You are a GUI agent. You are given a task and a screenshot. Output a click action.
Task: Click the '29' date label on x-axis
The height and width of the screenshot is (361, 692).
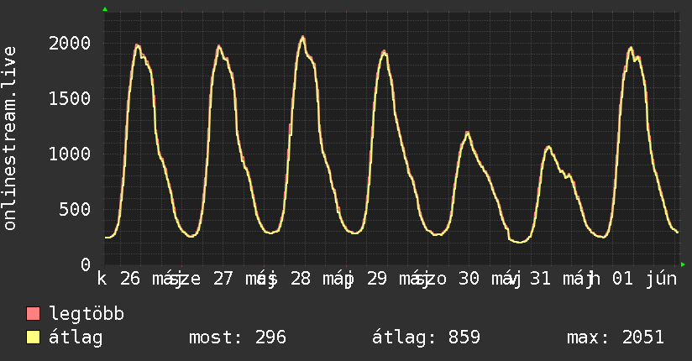(377, 279)
